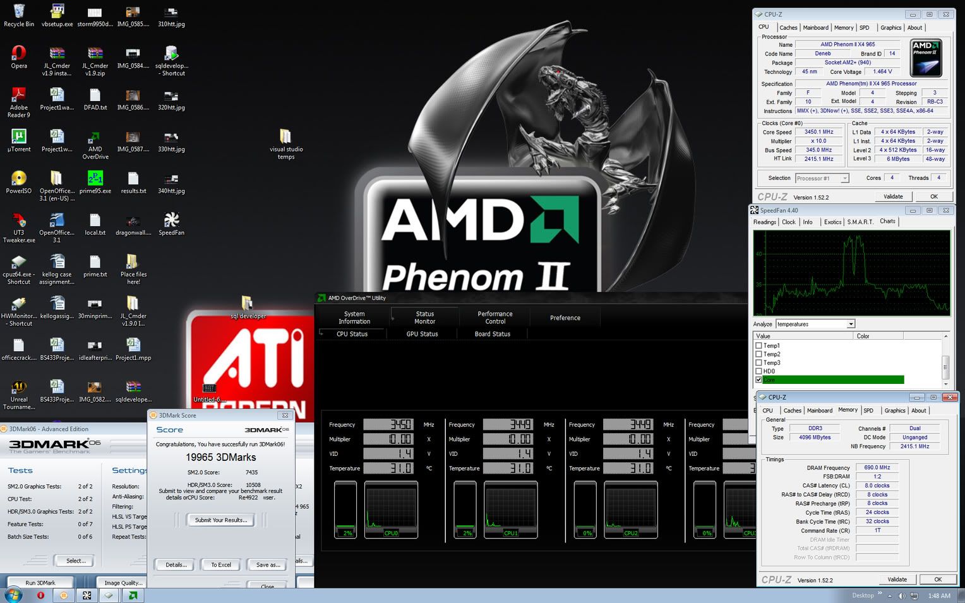
Task: Open the prime95.exe desktop icon
Action: pos(95,181)
